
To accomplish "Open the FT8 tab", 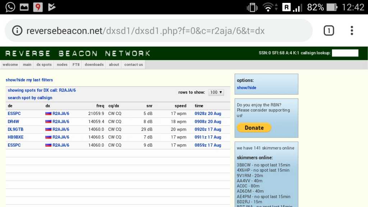I will click(x=76, y=65).
